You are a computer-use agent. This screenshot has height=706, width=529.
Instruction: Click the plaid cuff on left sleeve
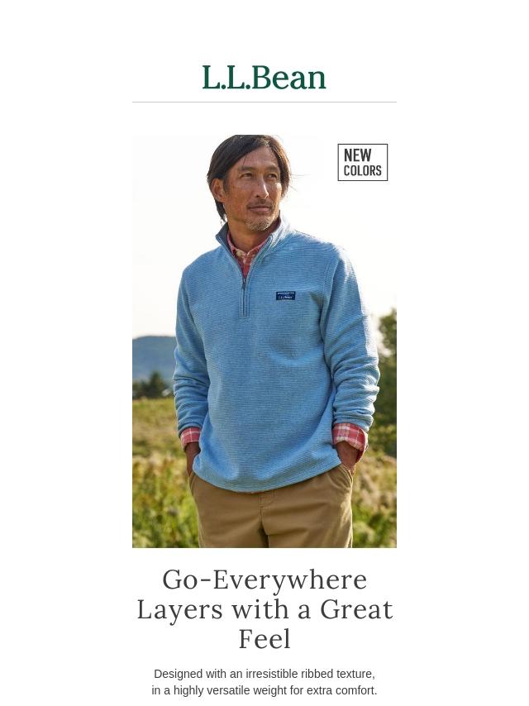(x=191, y=436)
